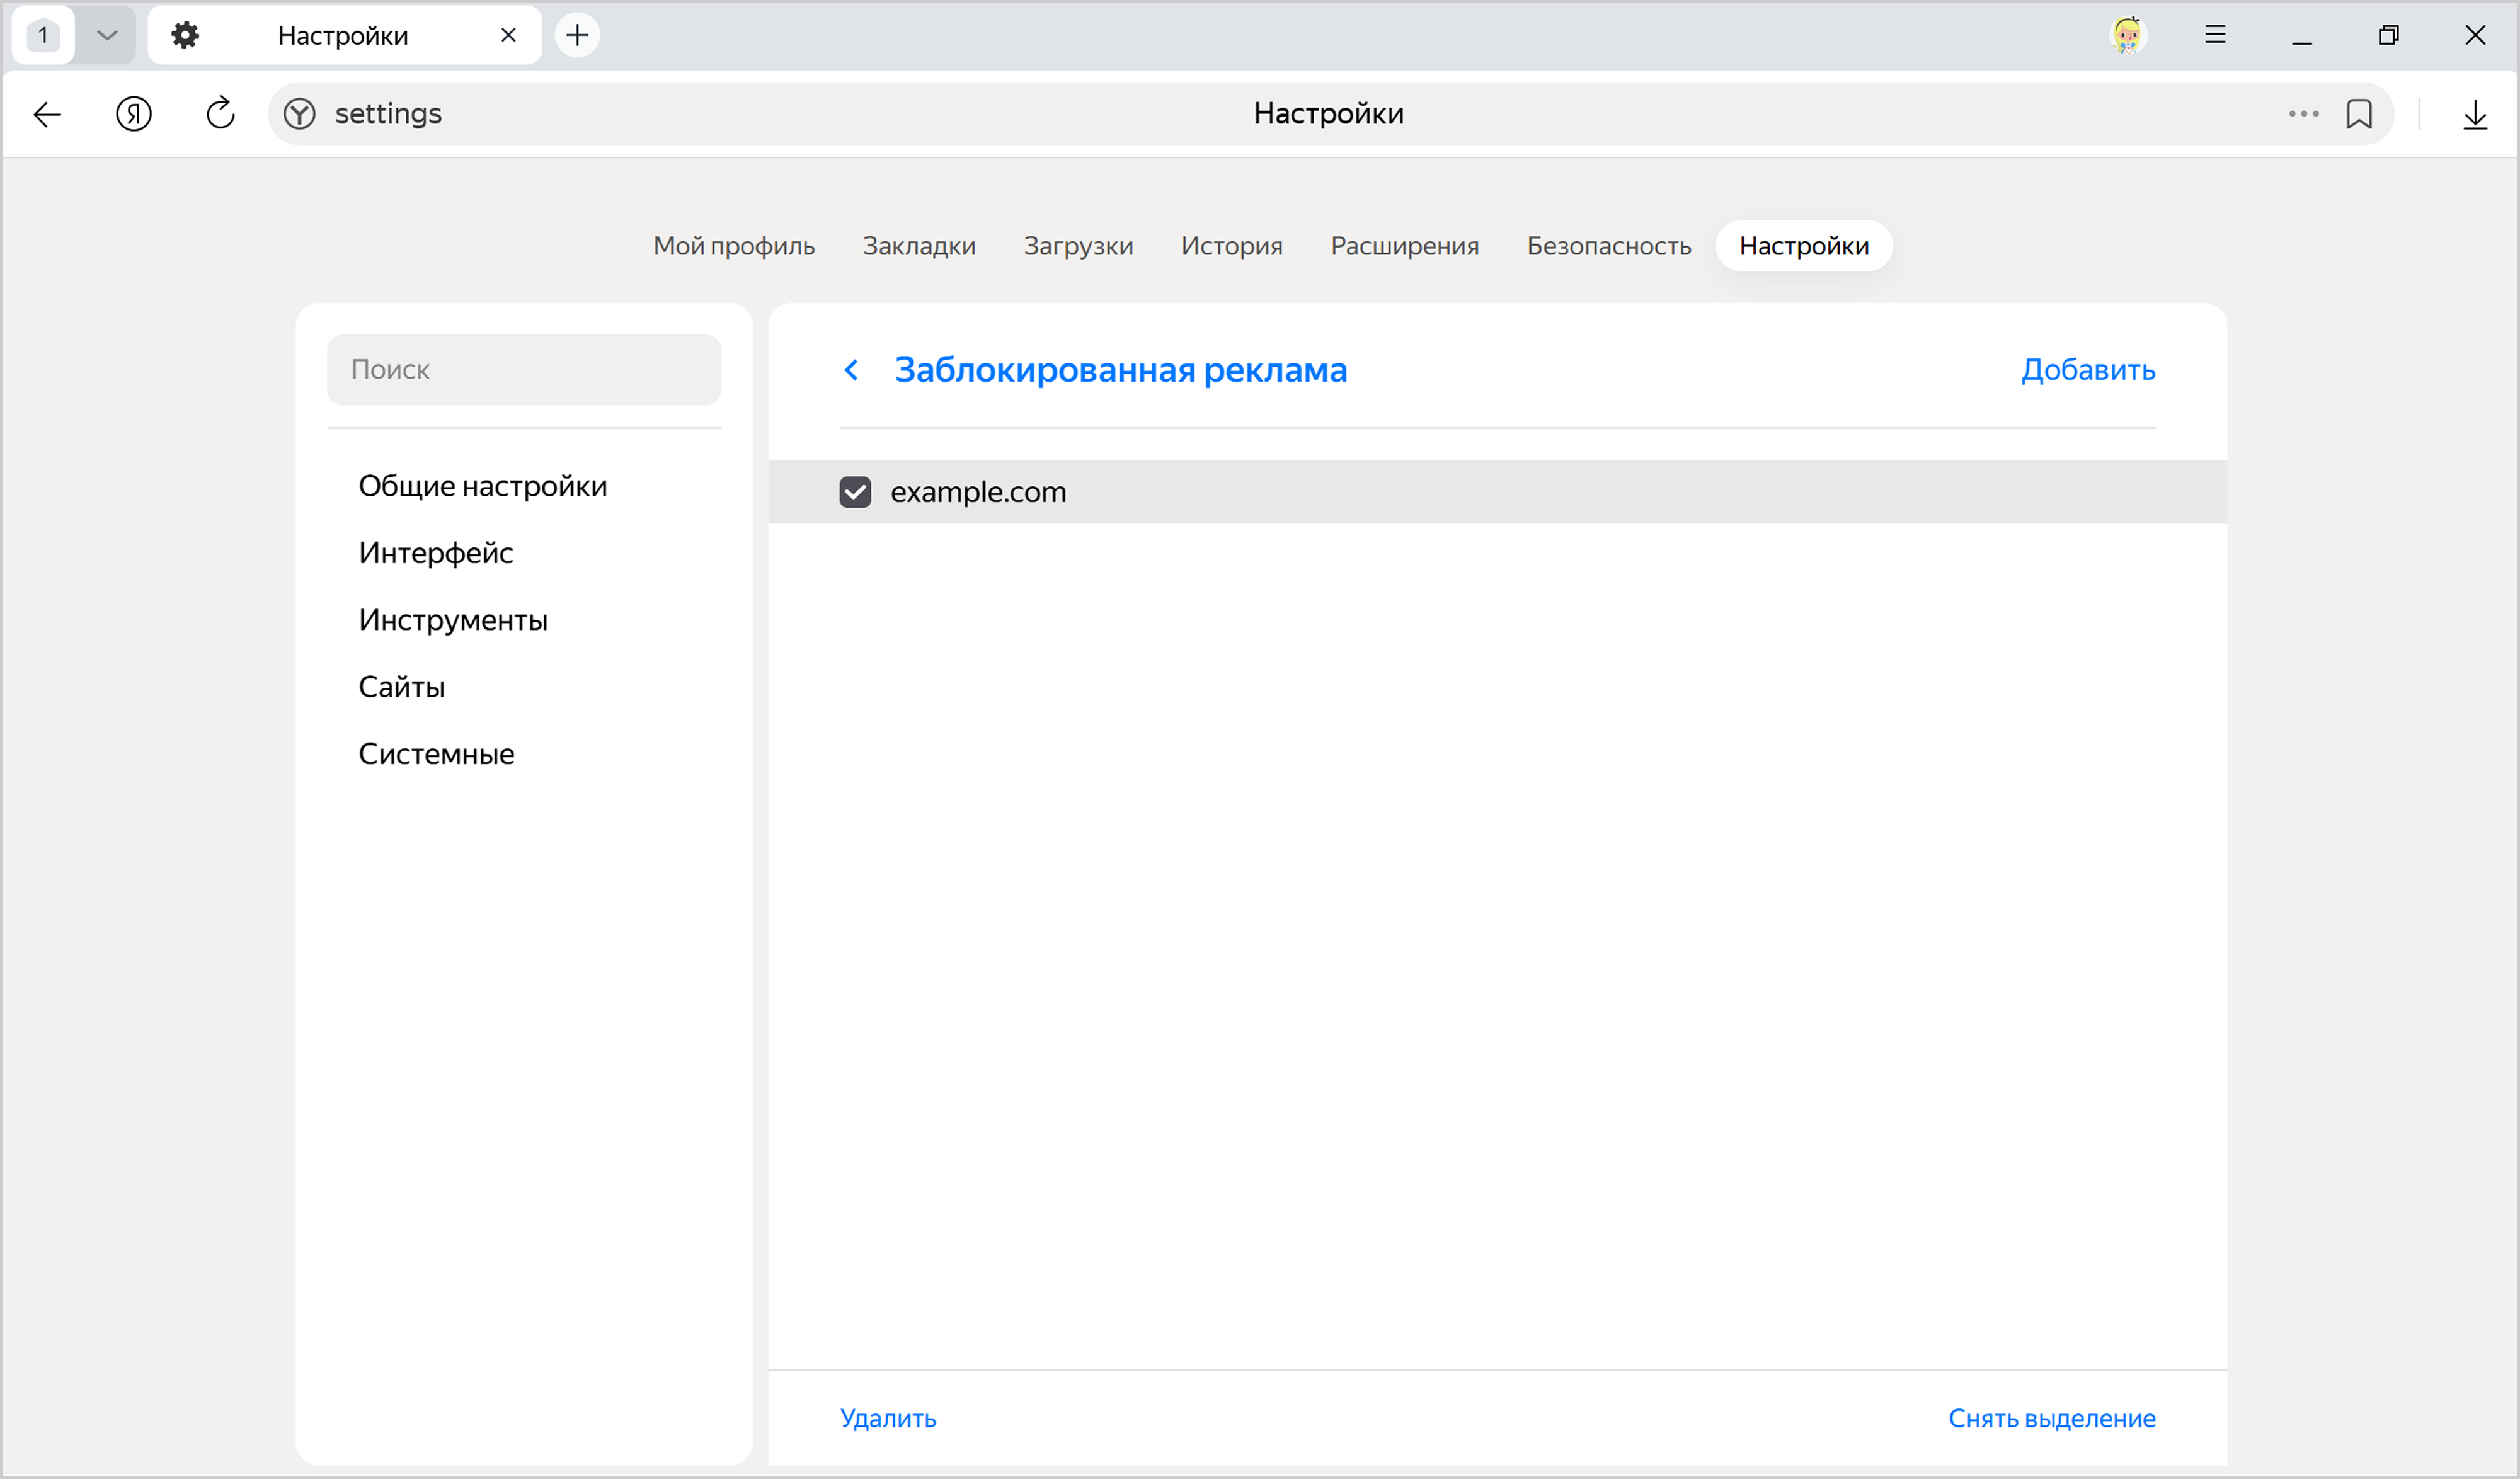Expand the tab list dropdown arrow
Image resolution: width=2520 pixels, height=1479 pixels.
[x=107, y=35]
